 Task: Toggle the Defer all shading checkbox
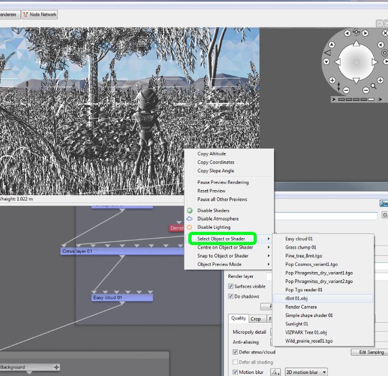tap(235, 362)
